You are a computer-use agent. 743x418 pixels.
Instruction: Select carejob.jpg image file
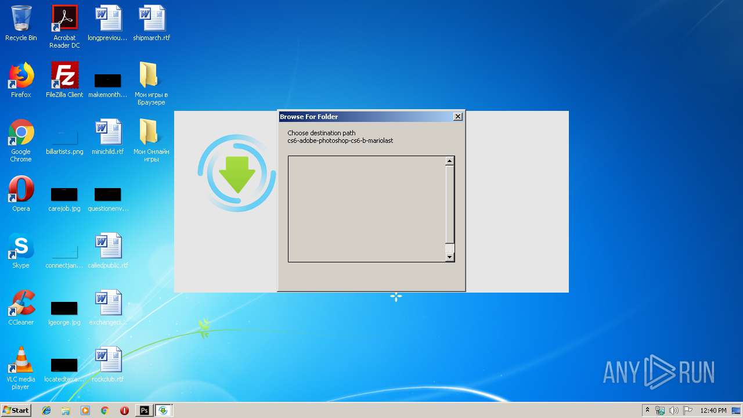pos(64,199)
